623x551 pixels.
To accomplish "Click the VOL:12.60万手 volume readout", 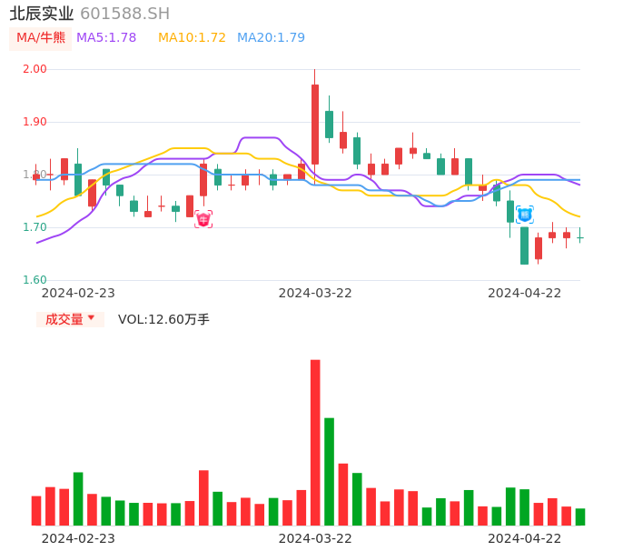I will click(x=163, y=319).
